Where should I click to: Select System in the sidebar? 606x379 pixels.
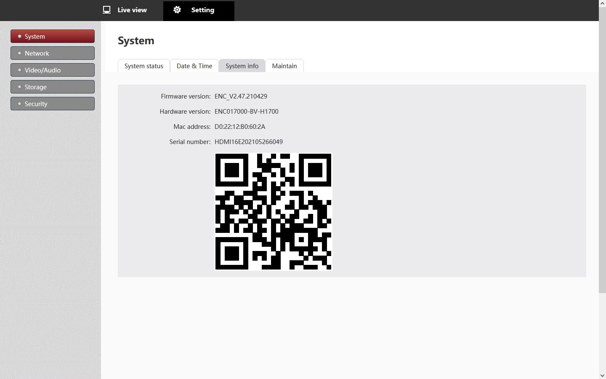[x=53, y=36]
